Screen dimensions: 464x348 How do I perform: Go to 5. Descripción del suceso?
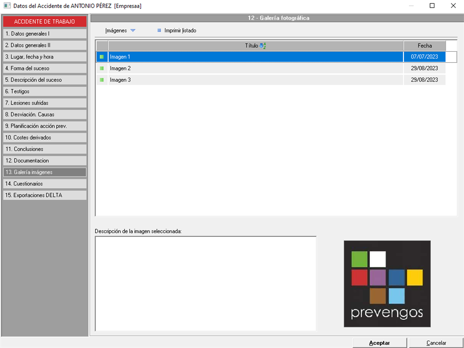[x=45, y=80]
